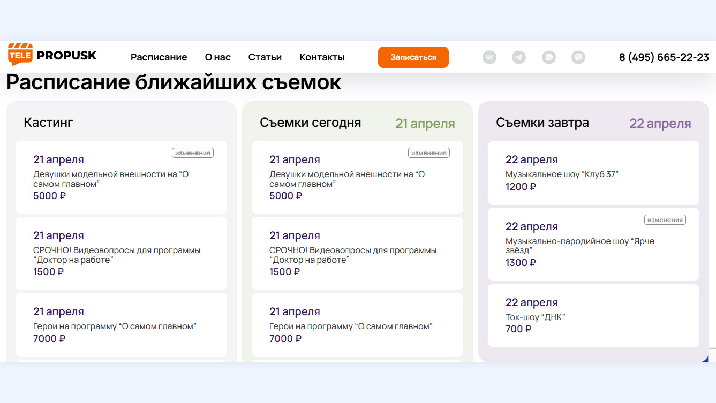Click green 21 апреля column date
Screen dimensions: 716x403
[425, 124]
